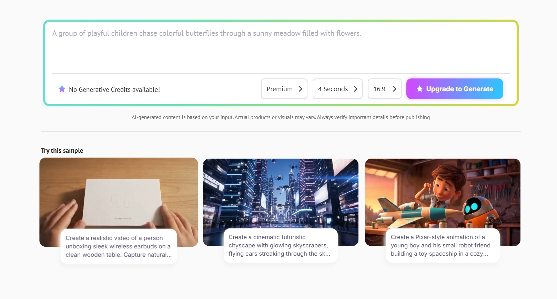Pick the Pixar-style boy and robot thumbnail
This screenshot has width=557, height=299.
click(x=443, y=193)
